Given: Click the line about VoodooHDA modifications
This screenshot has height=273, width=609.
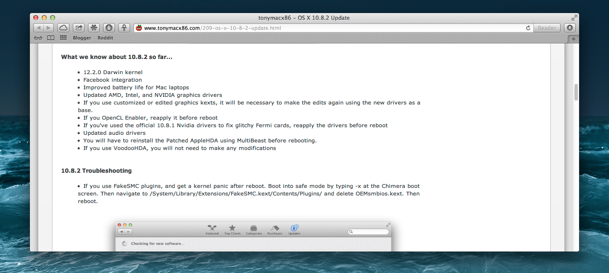Looking at the screenshot, I should [180, 148].
